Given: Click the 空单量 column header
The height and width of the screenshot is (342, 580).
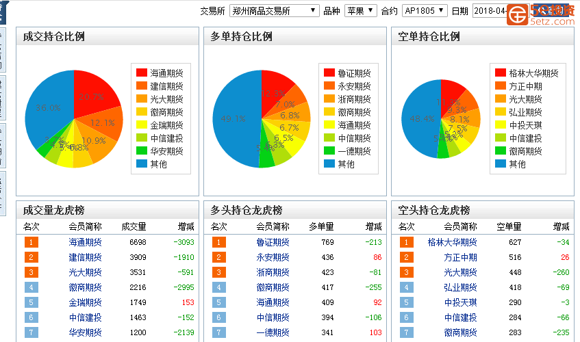Looking at the screenshot, I should (x=509, y=226).
